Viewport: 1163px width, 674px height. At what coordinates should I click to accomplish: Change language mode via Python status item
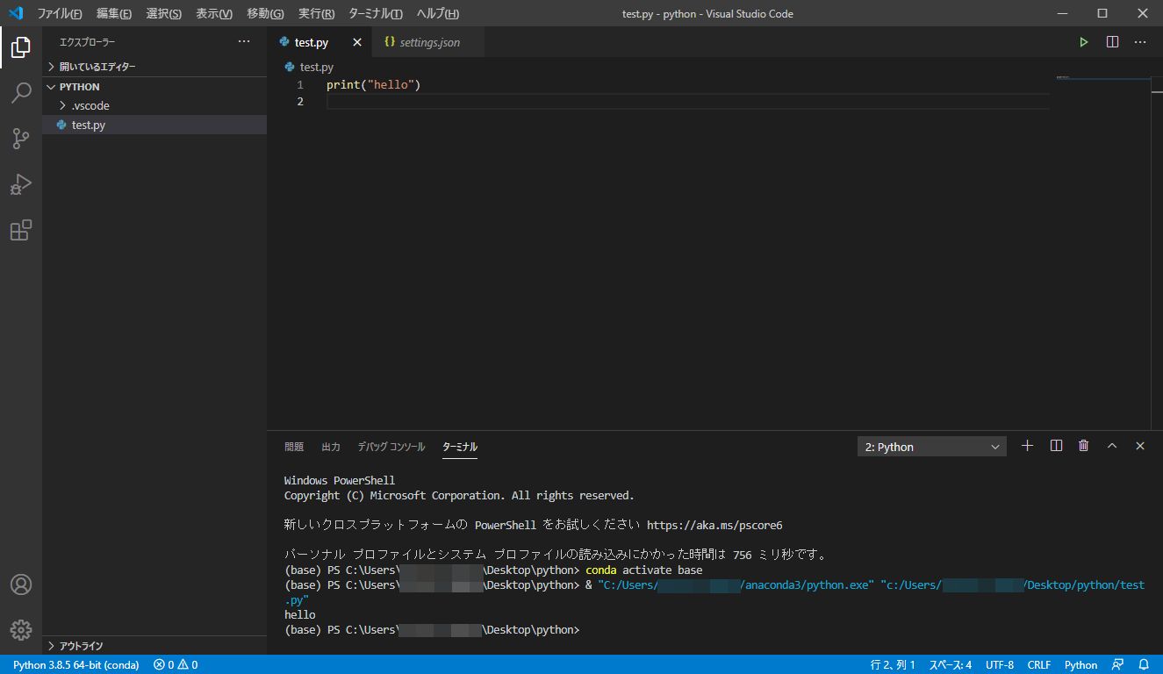pyautogui.click(x=1081, y=664)
